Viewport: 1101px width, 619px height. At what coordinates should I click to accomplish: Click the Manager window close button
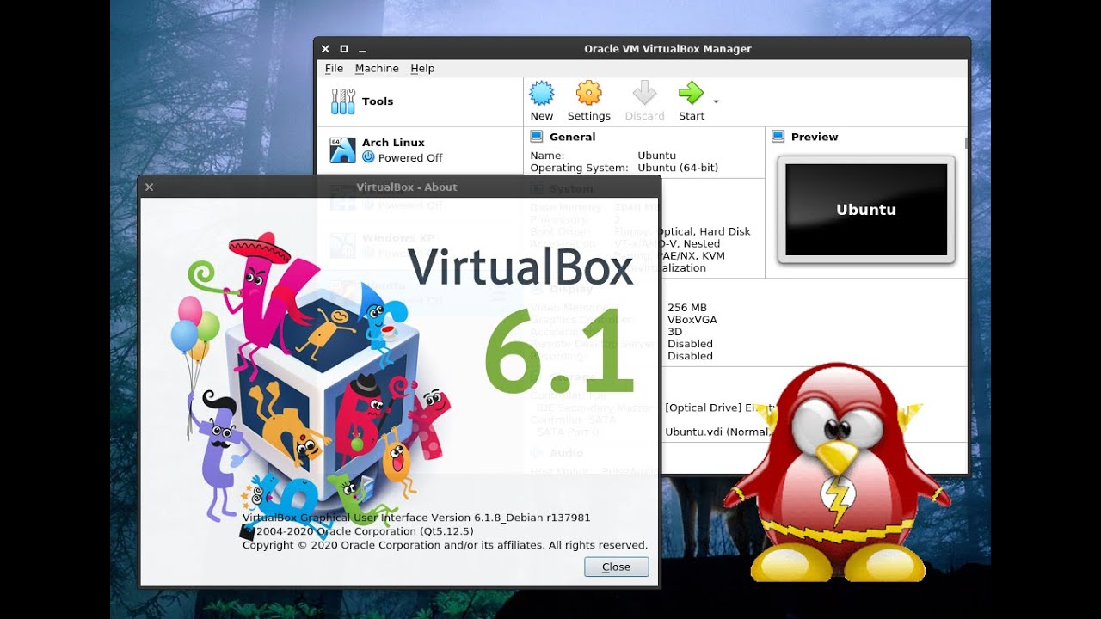point(325,49)
